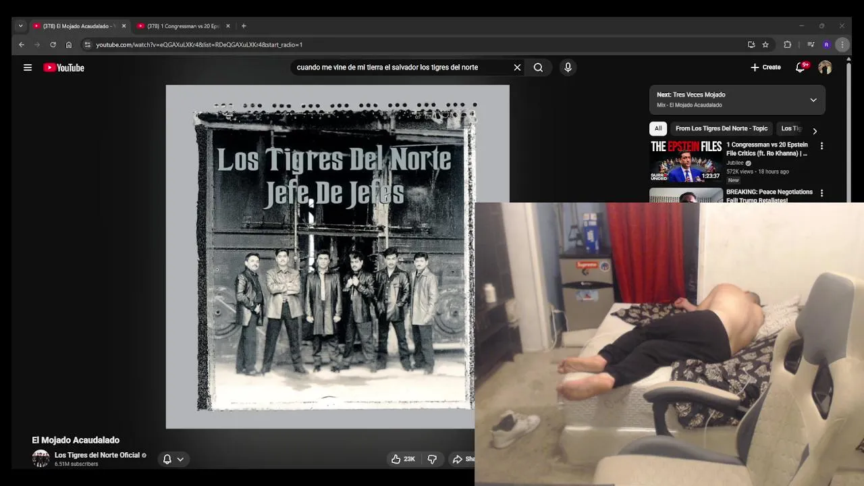Open the media control icon in toolbar
Screen dimensions: 864x486
click(x=811, y=45)
